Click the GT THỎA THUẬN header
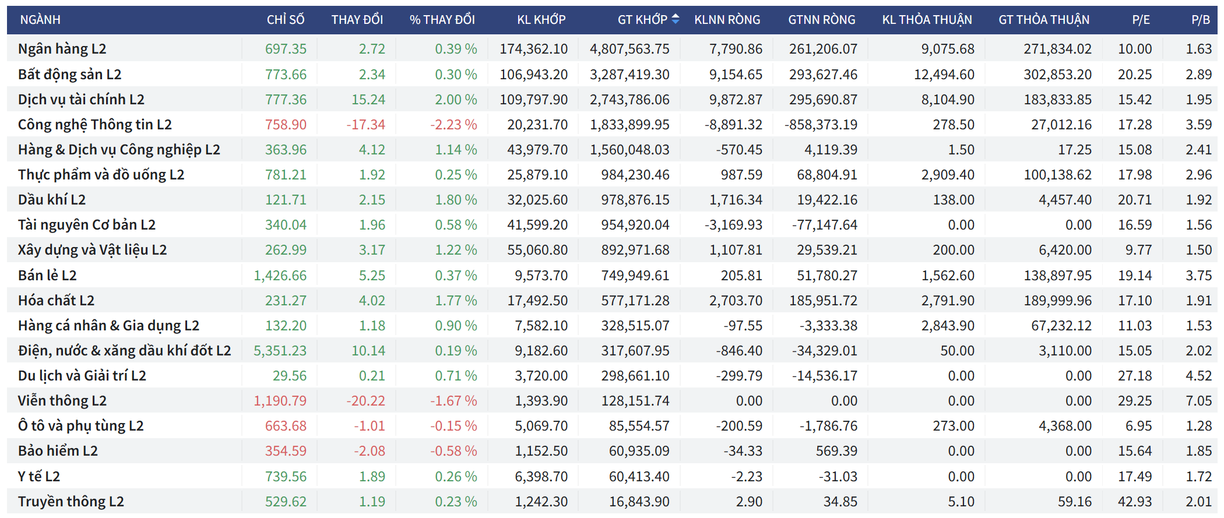Viewport: 1224px width, 518px height. (x=1043, y=20)
